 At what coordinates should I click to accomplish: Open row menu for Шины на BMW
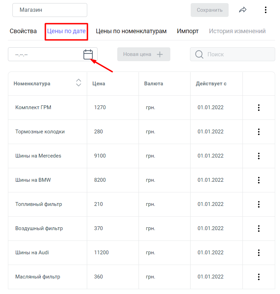click(259, 180)
